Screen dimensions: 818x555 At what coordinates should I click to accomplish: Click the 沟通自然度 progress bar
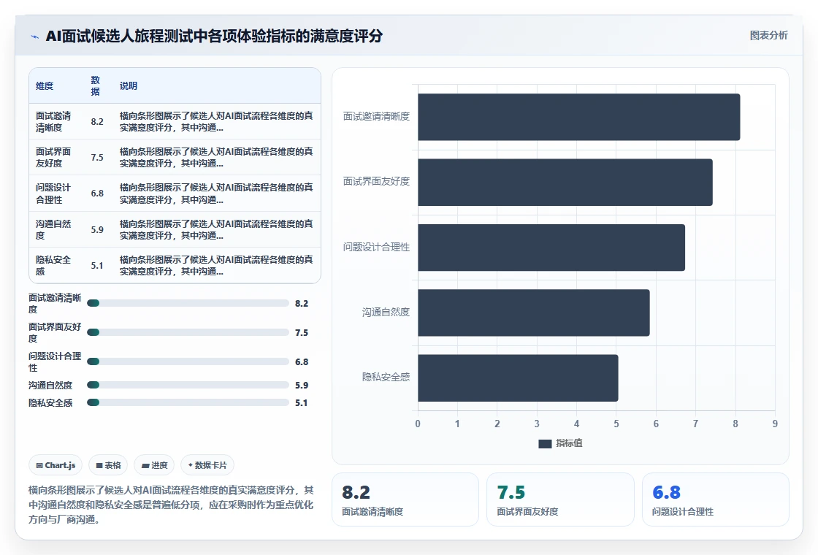tap(188, 385)
